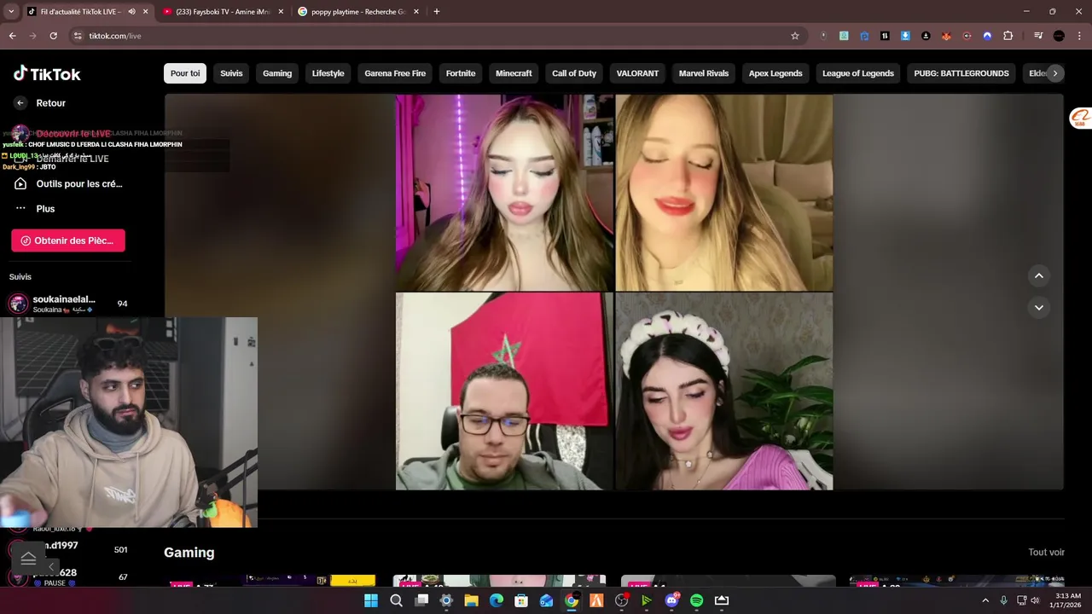Image resolution: width=1092 pixels, height=614 pixels.
Task: Click the microphone tray icon
Action: (x=1003, y=600)
